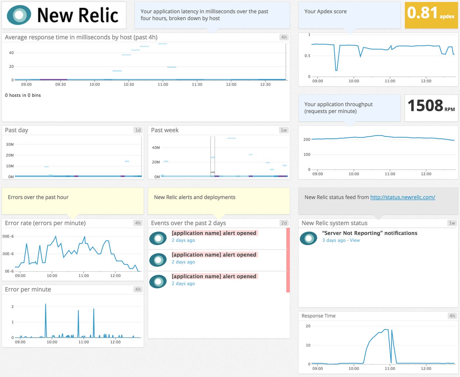Click the 1508 RPM throughput tile
This screenshot has width=460, height=377.
(431, 108)
